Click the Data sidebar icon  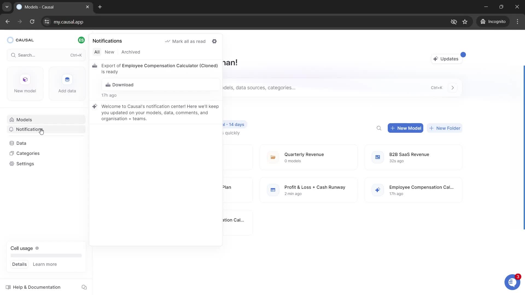[x=11, y=143]
